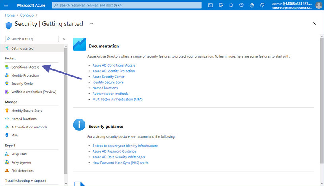Open Azure AD Password Guidance link
The width and height of the screenshot is (324, 186).
point(114,151)
